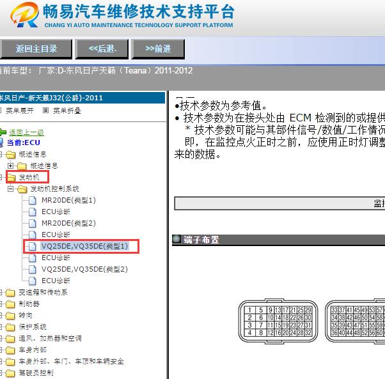Open the 返回上一级 link
The width and height of the screenshot is (385, 379).
26,133
